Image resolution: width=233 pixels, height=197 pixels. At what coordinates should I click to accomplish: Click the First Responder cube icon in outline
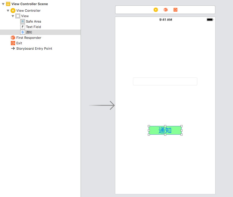(13, 38)
